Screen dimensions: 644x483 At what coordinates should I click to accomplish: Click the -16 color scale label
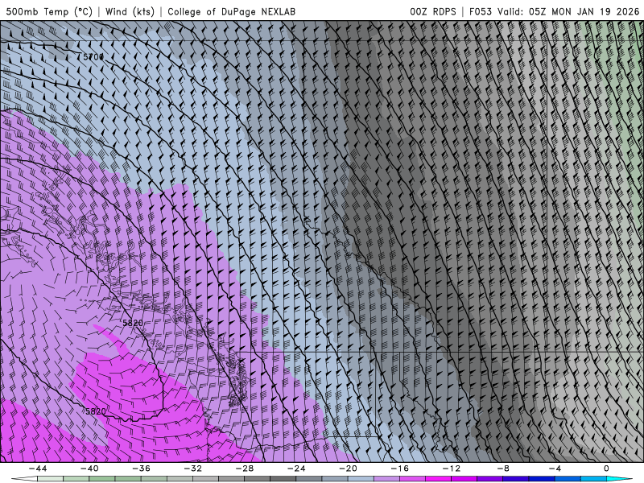tap(400, 469)
